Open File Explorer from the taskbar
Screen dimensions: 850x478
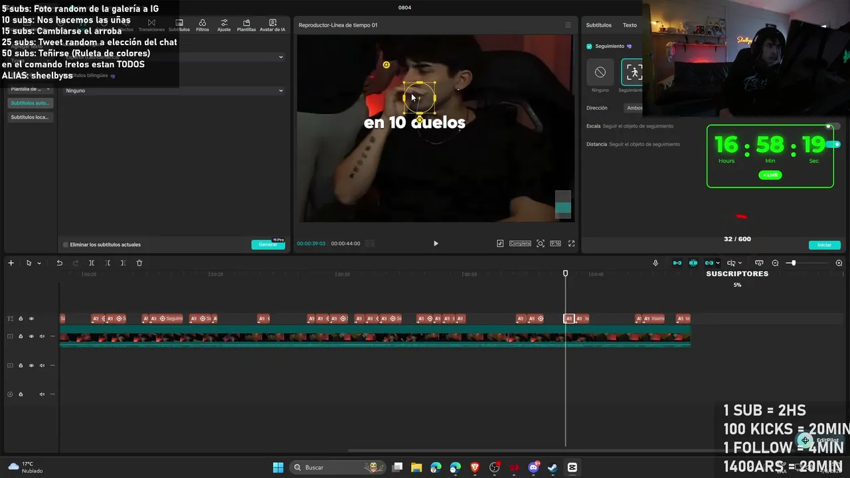click(416, 467)
